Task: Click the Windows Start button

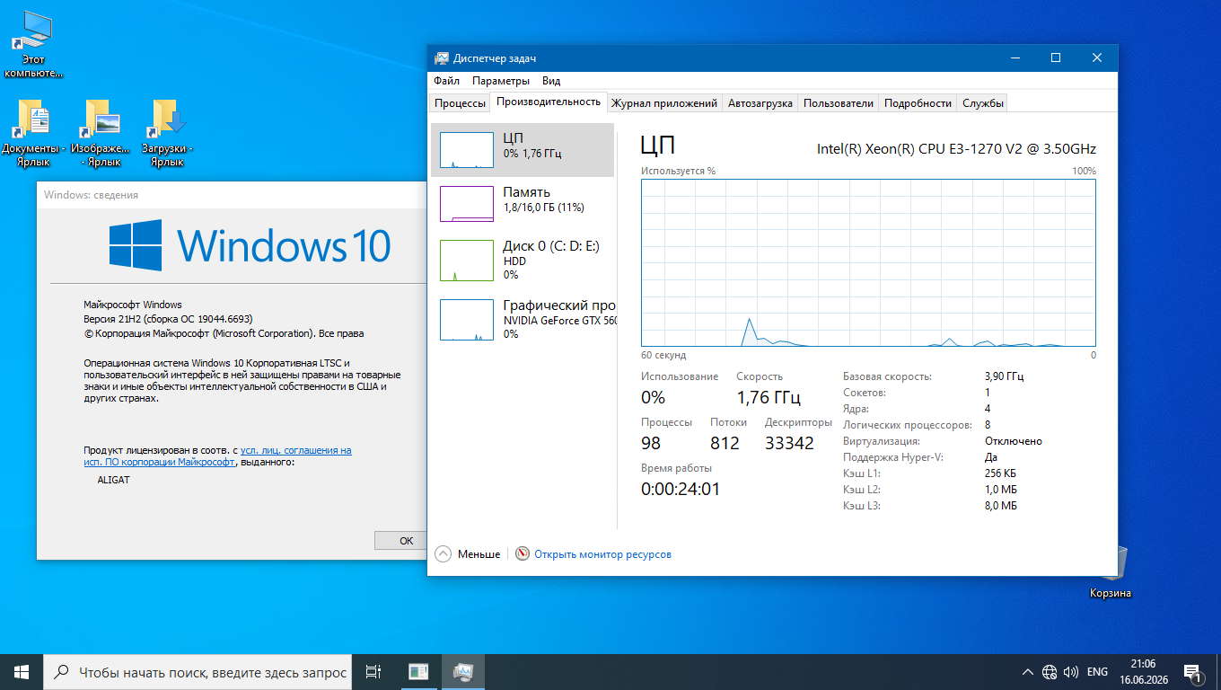Action: coord(22,672)
